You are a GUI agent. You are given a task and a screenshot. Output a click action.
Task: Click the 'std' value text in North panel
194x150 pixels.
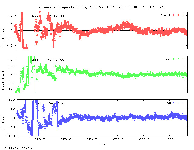coord(48,16)
